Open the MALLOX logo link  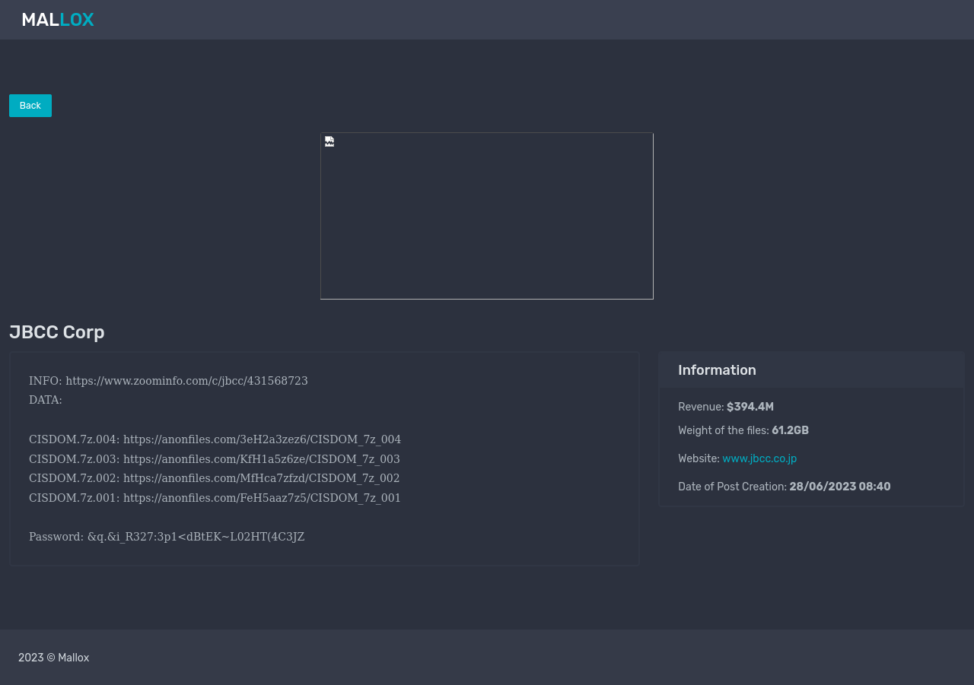click(x=58, y=20)
